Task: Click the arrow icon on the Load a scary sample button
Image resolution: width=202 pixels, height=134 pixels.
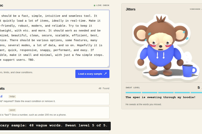Action: 105,74
